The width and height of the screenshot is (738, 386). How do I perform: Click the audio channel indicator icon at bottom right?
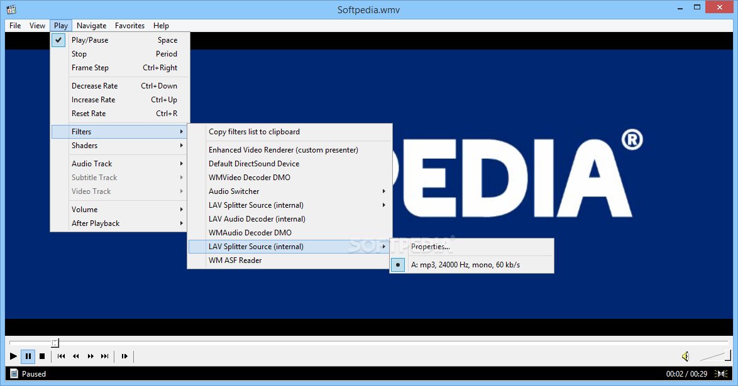pos(721,374)
